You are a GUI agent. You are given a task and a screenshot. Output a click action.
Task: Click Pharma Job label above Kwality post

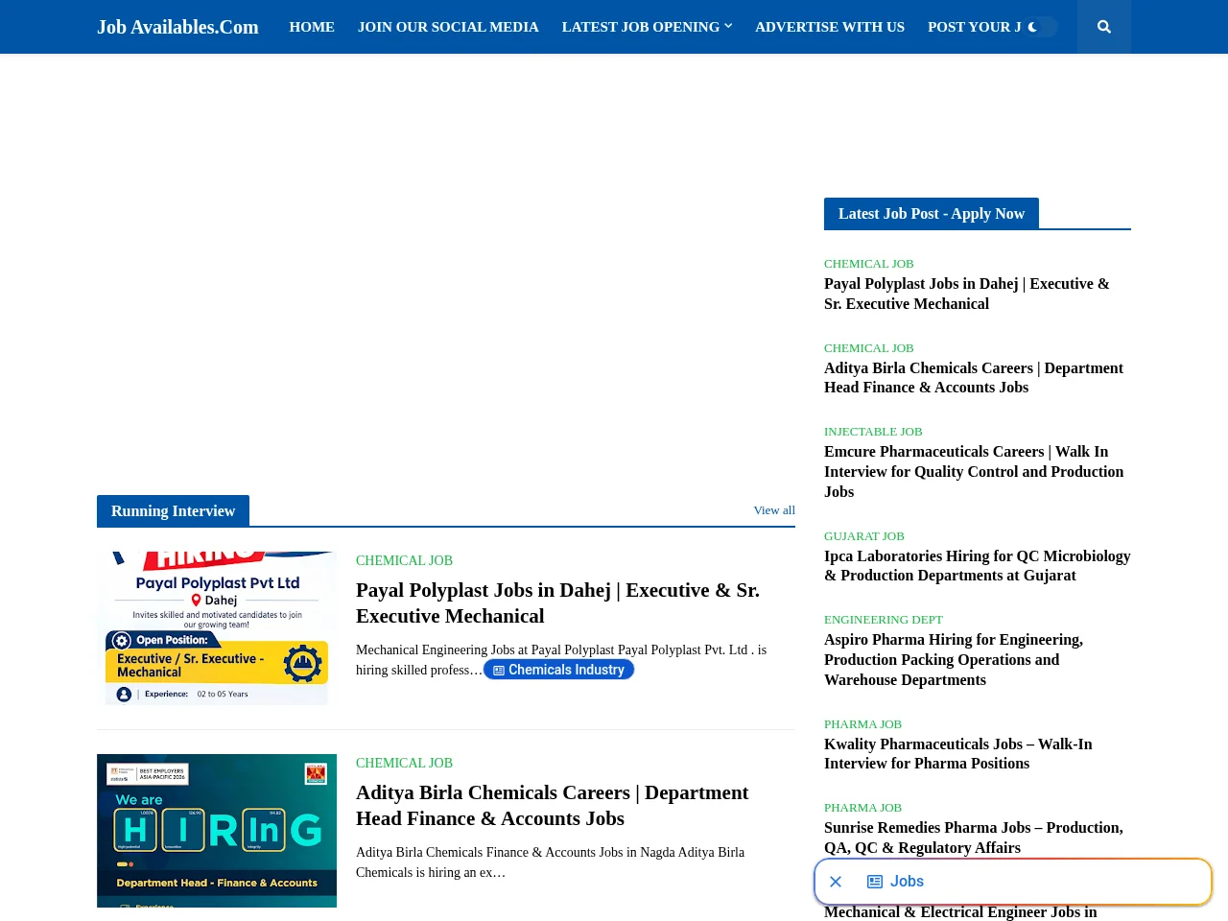coord(862,724)
